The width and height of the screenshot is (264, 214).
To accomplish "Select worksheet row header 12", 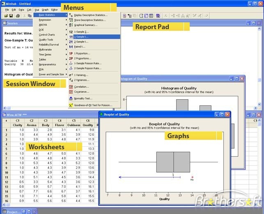I will [x=7, y=182].
